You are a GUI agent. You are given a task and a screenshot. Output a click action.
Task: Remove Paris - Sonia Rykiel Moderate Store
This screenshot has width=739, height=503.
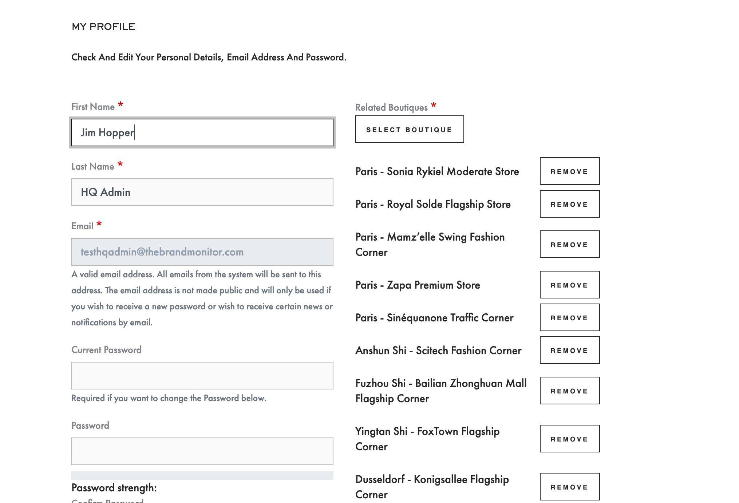pyautogui.click(x=569, y=171)
